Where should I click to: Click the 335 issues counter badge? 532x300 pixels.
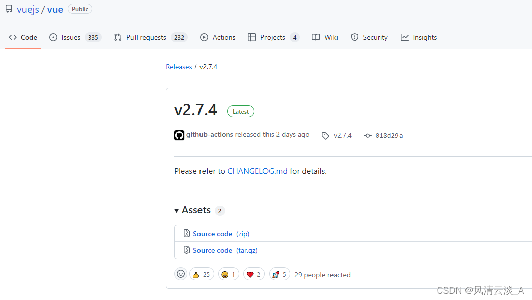click(93, 37)
